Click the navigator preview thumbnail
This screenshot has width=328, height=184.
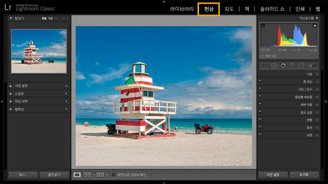[39, 51]
